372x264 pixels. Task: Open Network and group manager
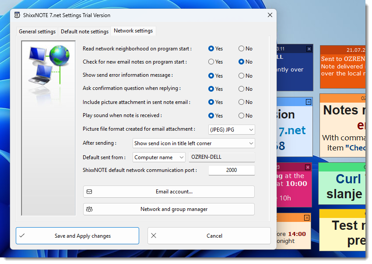[169, 209]
